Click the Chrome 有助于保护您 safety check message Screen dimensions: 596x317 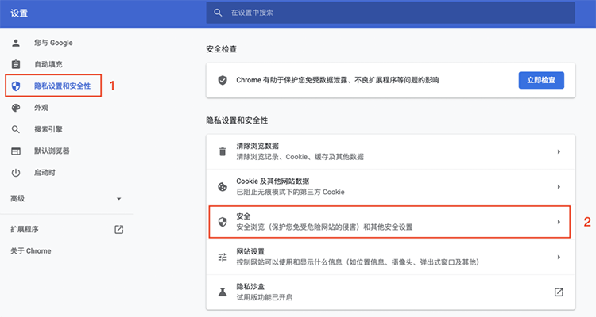(x=338, y=80)
